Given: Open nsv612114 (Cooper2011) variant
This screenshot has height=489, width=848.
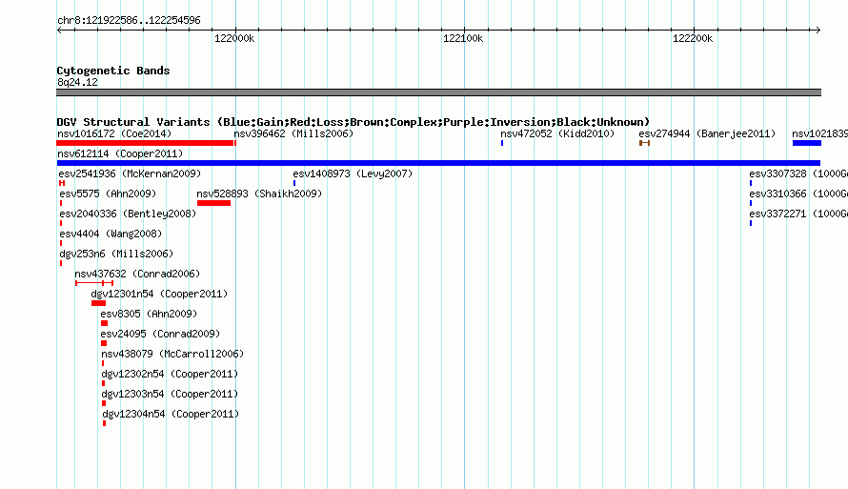Looking at the screenshot, I should tap(120, 153).
